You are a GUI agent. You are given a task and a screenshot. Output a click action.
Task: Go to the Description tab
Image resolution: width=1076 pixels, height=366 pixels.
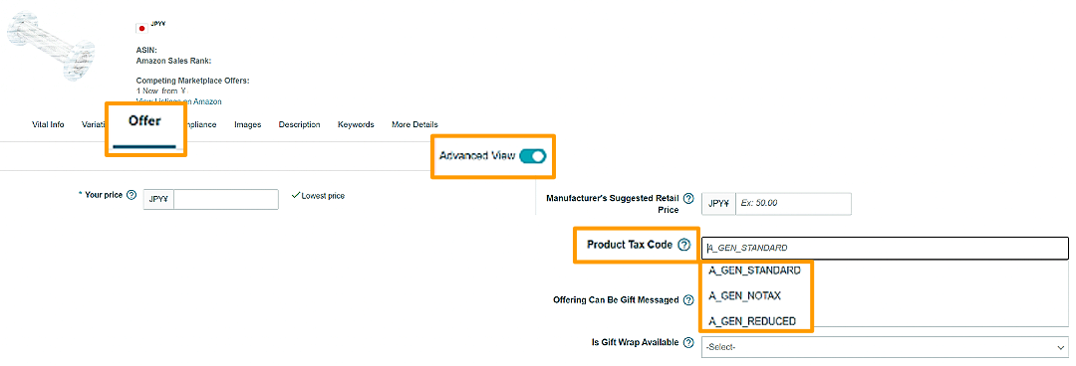click(x=299, y=124)
